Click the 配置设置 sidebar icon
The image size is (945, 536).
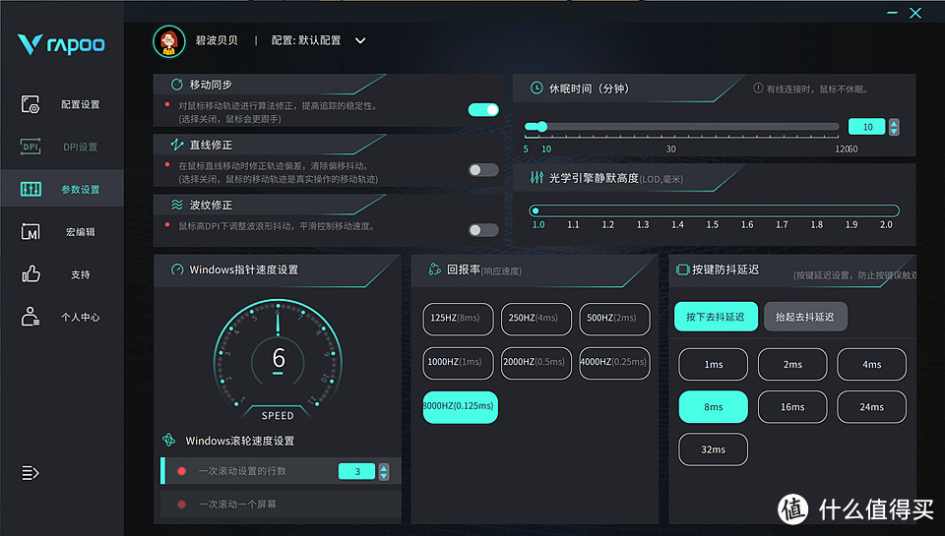[31, 104]
